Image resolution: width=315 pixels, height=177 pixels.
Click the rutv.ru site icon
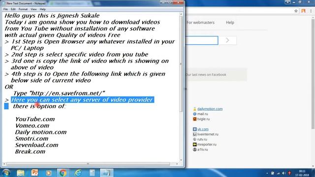tap(194, 139)
